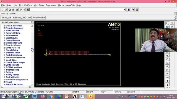The image size is (177, 99).
Task: Open the window number dropdown showing 1
Action: pos(167,23)
